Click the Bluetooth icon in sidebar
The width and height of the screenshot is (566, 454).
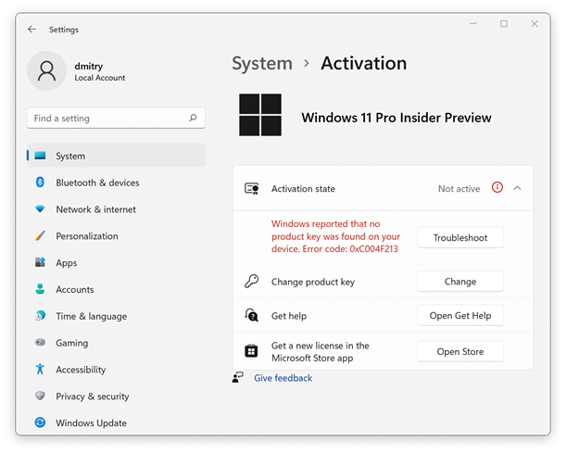[x=40, y=182]
